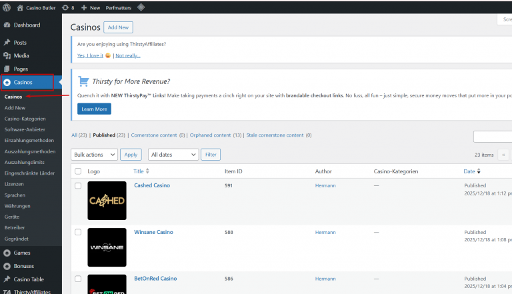The width and height of the screenshot is (512, 294).
Task: Click the search casinos input field
Action: (493, 137)
